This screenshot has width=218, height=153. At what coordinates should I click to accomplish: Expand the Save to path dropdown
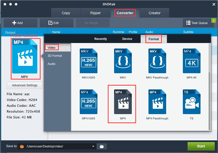coord(93,146)
